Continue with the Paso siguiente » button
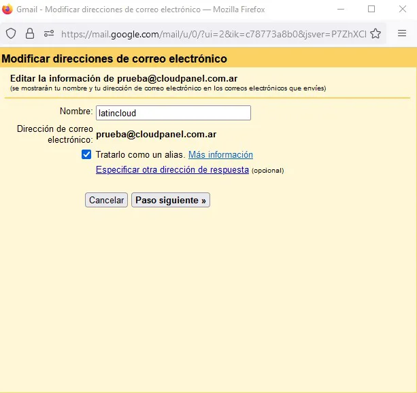This screenshot has width=417, height=393. coord(170,200)
